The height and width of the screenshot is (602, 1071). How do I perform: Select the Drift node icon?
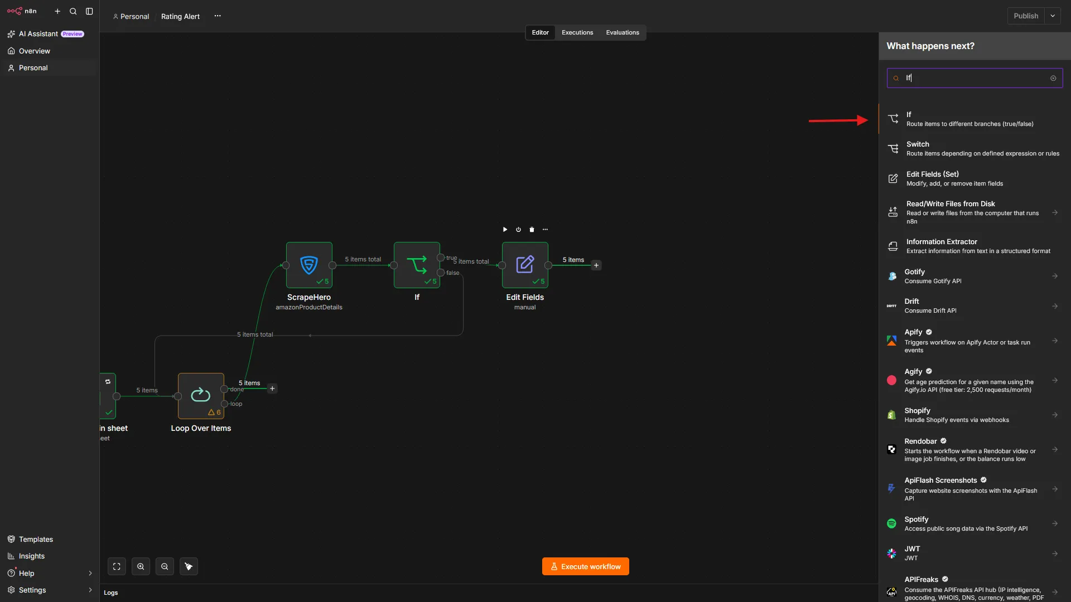891,306
